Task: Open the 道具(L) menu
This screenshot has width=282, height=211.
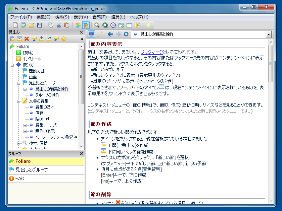Action: pos(118,17)
